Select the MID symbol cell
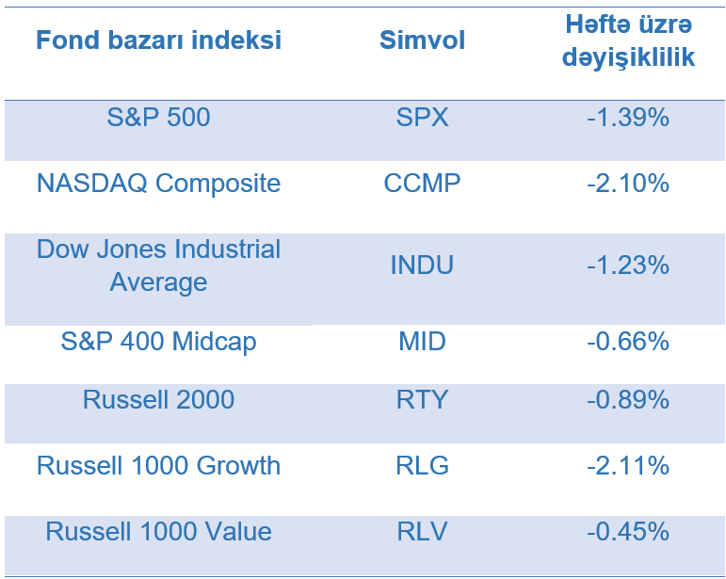Viewport: 726px width, 579px height. coord(422,342)
